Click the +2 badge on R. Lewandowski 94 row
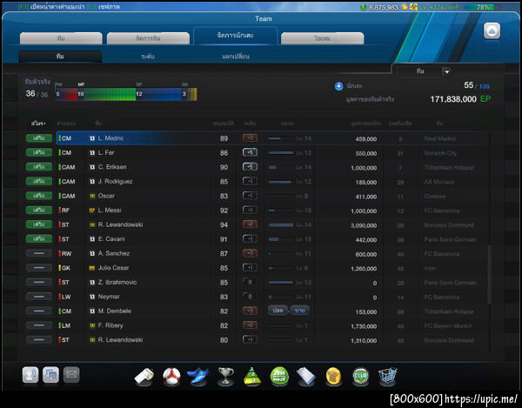The image size is (522, 408). (250, 224)
